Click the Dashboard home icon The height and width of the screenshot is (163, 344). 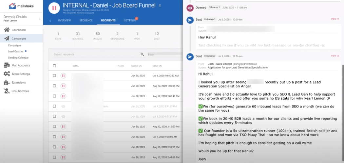[x=7, y=30]
